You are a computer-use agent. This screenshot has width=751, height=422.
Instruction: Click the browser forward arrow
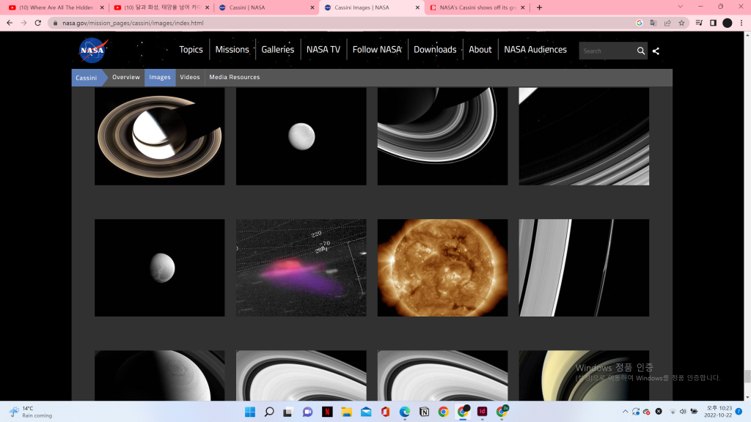click(x=23, y=23)
